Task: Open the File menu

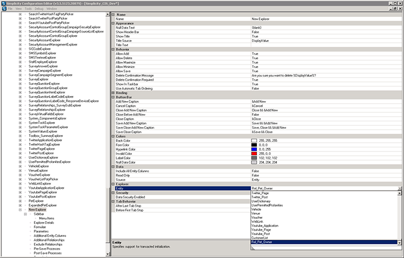Action: [10, 9]
